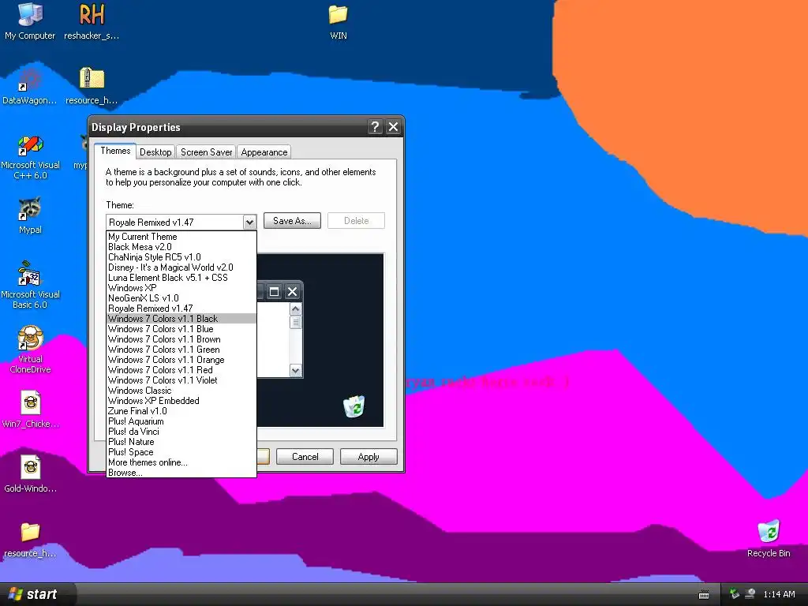Choose My Current Theme from the list

point(181,237)
